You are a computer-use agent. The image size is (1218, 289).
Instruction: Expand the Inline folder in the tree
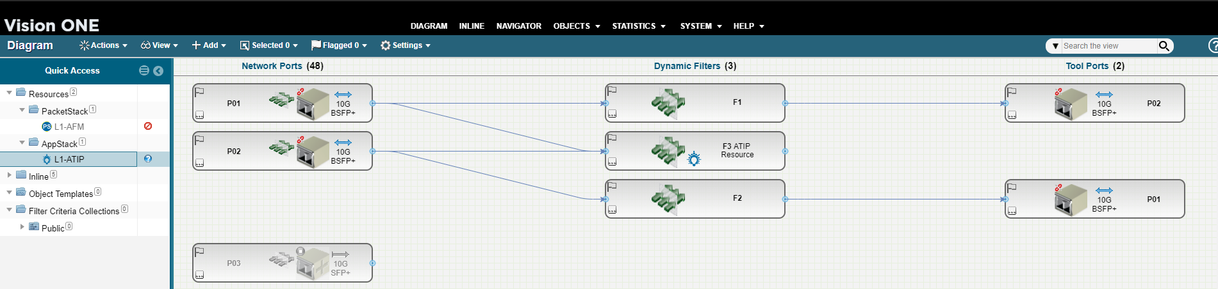[9, 175]
